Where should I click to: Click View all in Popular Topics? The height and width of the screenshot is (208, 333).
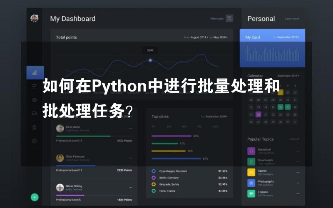click(x=294, y=139)
